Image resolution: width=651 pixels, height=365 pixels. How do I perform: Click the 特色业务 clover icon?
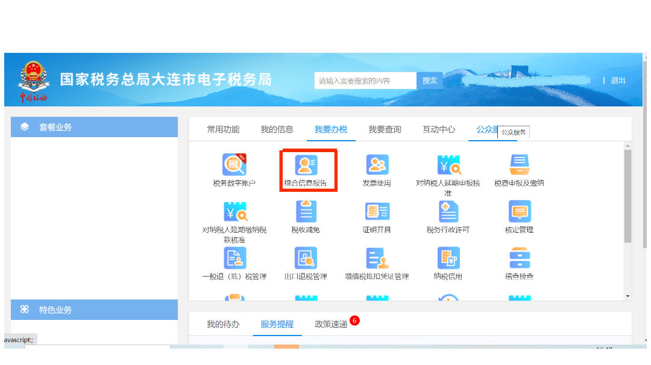tap(25, 309)
